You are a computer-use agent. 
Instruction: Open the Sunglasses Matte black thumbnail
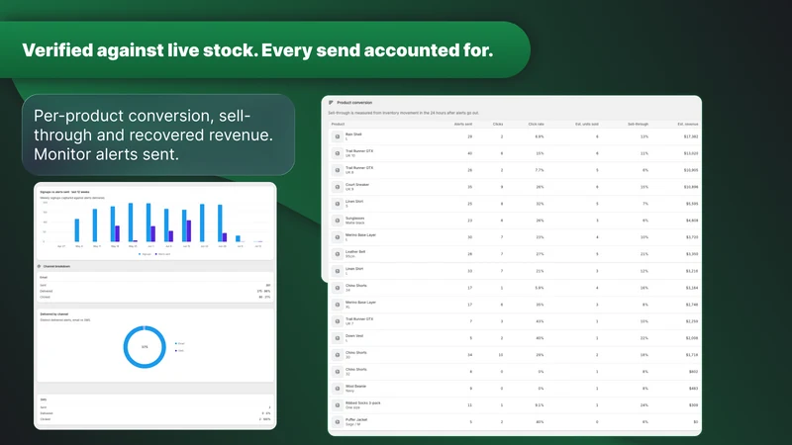338,221
